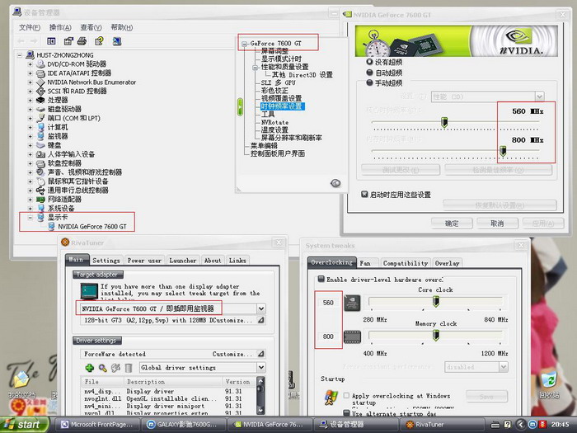Open the RivaTuner target adapter dropdown
Screen dimensions: 577x433
261,308
